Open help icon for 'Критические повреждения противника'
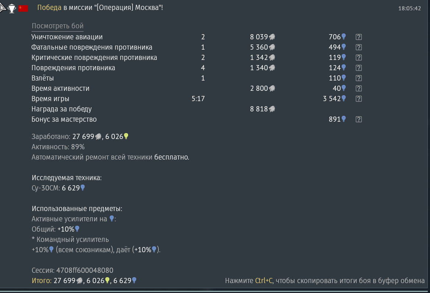 (x=359, y=57)
